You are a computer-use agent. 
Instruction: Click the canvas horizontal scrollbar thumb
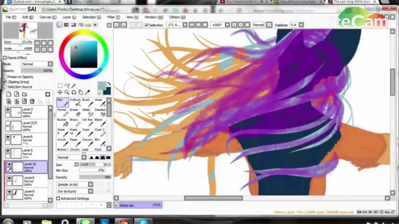point(213,198)
